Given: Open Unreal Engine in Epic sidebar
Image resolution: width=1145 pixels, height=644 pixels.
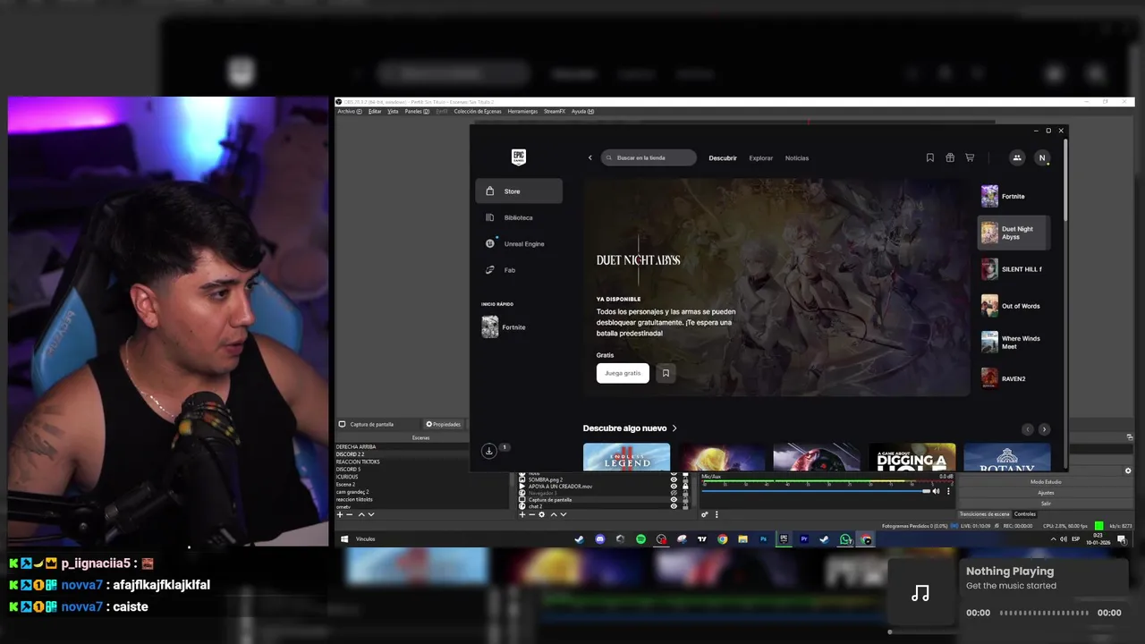Looking at the screenshot, I should (519, 243).
